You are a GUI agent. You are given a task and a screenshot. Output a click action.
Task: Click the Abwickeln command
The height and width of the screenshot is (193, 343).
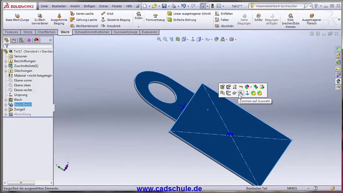pyautogui.click(x=224, y=26)
